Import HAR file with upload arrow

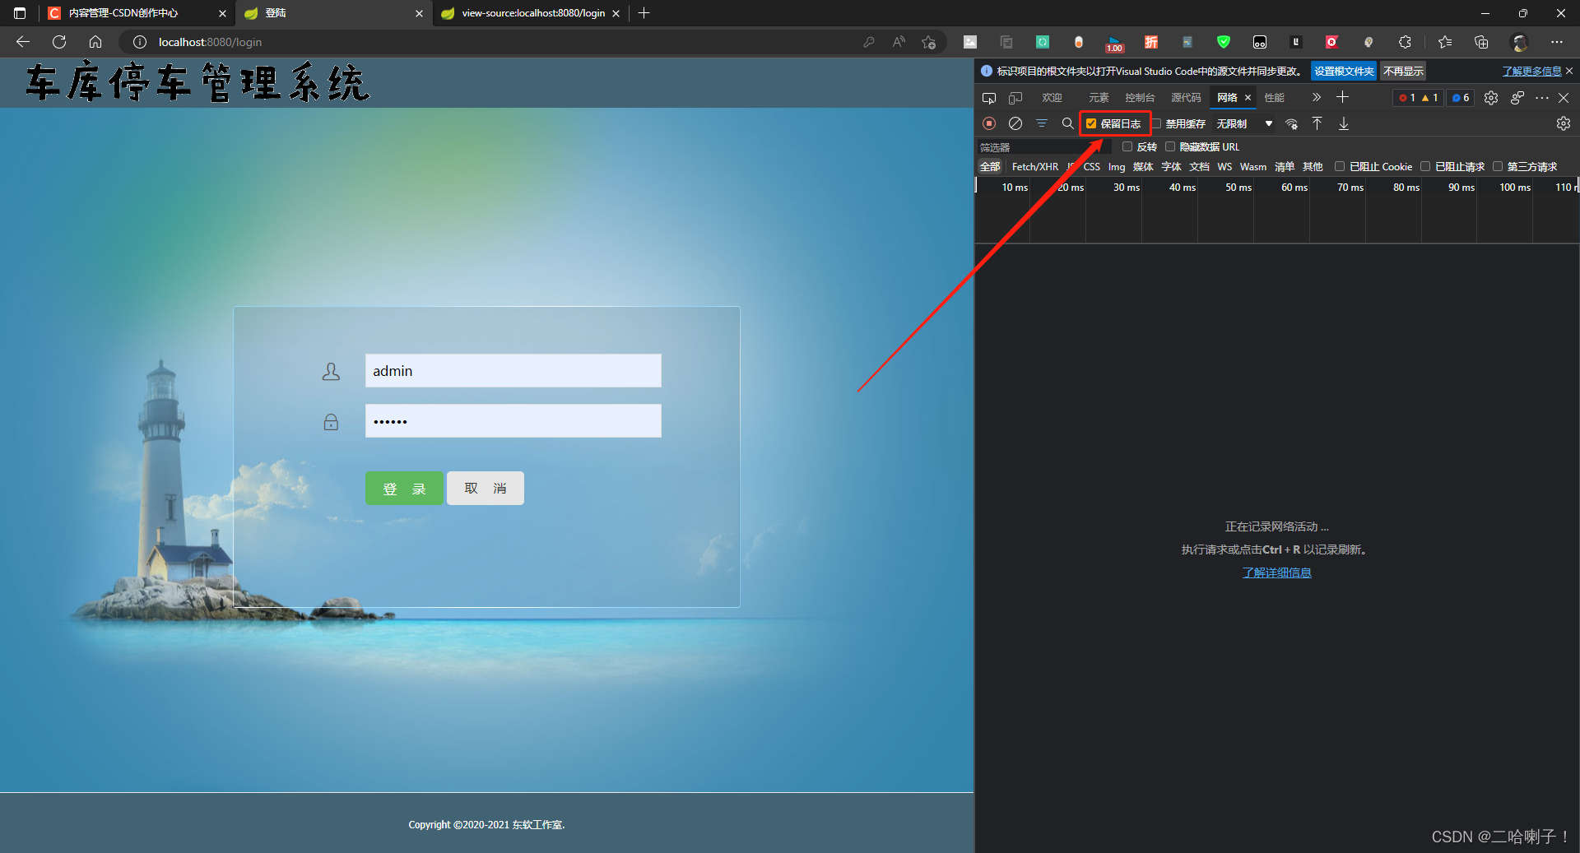point(1317,123)
